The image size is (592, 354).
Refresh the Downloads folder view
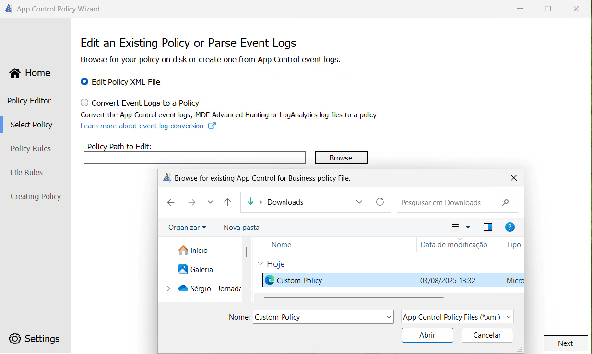tap(380, 202)
